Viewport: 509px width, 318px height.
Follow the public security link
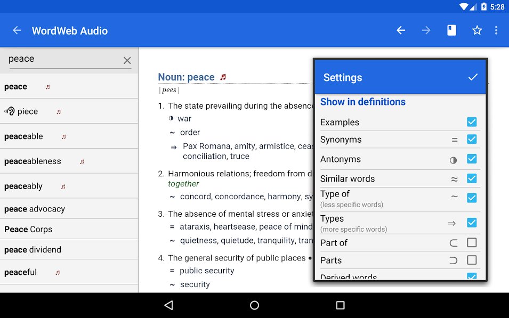(207, 271)
